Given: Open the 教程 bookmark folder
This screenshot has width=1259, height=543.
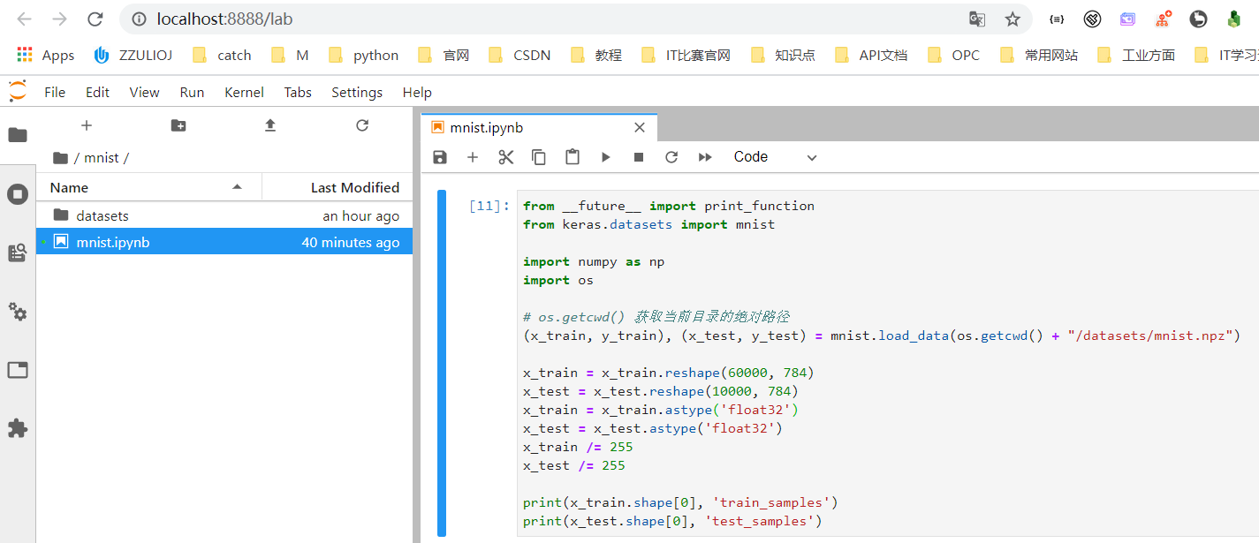Looking at the screenshot, I should point(596,55).
